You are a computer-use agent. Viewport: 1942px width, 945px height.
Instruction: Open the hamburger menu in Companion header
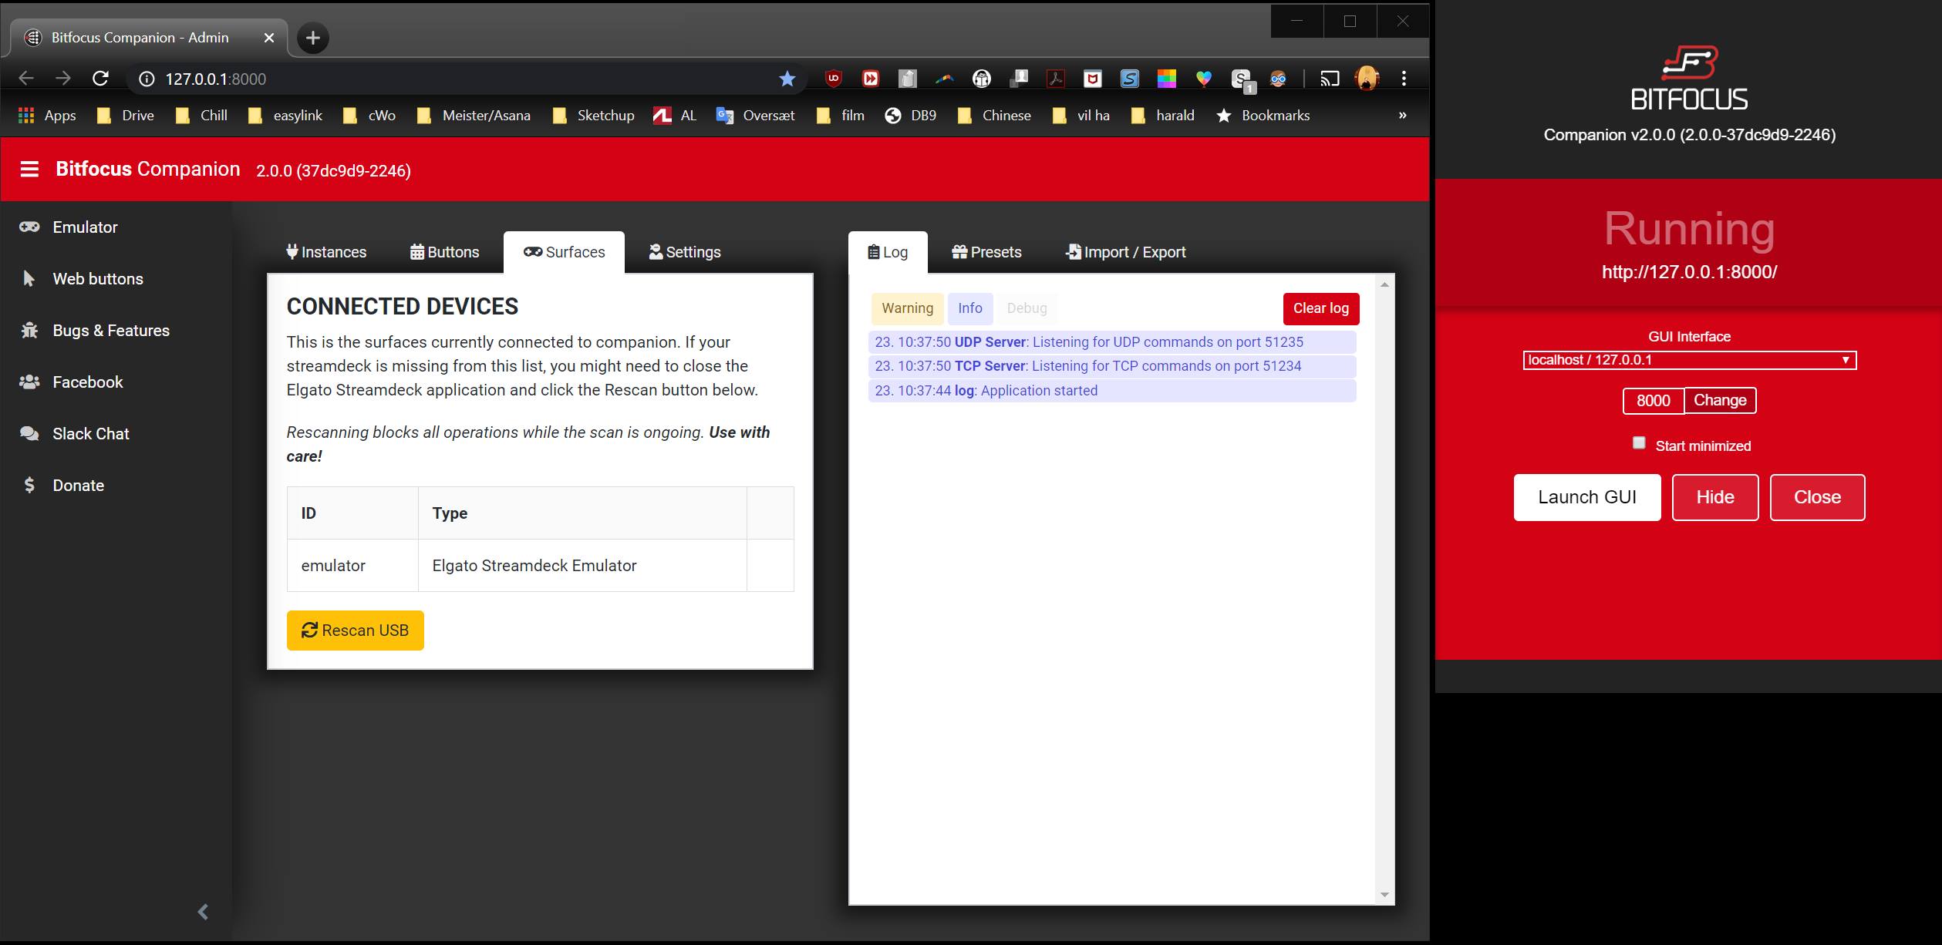(x=29, y=169)
